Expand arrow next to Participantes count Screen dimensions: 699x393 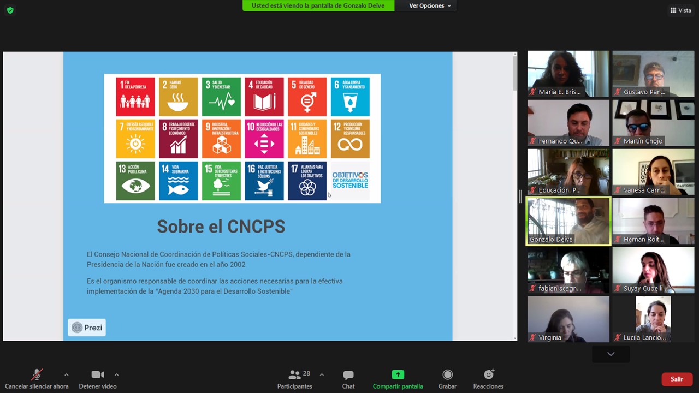click(322, 375)
